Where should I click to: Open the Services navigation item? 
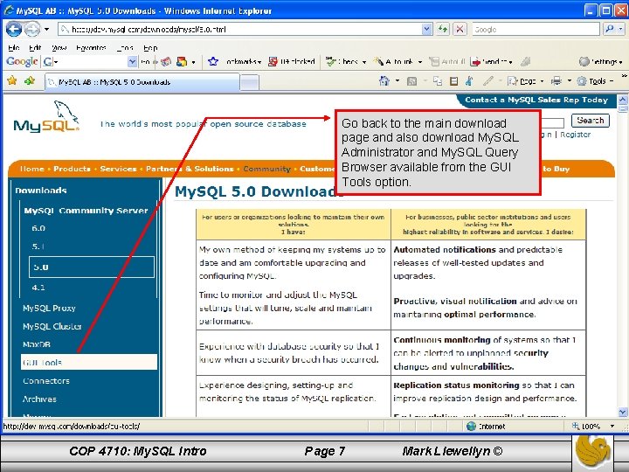(118, 169)
